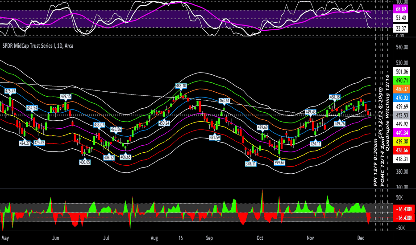Click the 53.40 oscillator value tag
The height and width of the screenshot is (245, 416).
pos(401,18)
